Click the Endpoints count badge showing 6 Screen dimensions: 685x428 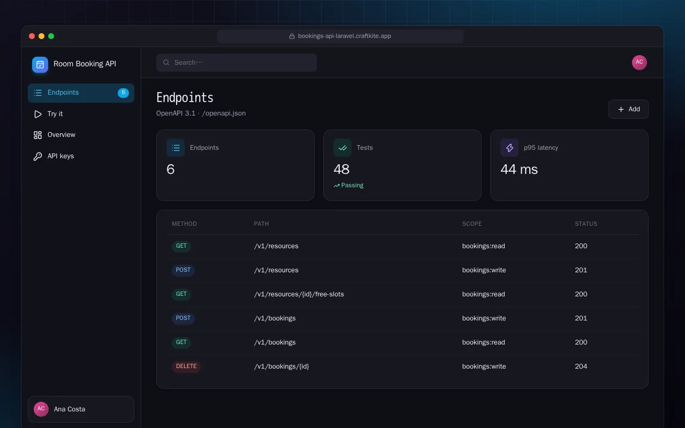(x=123, y=93)
